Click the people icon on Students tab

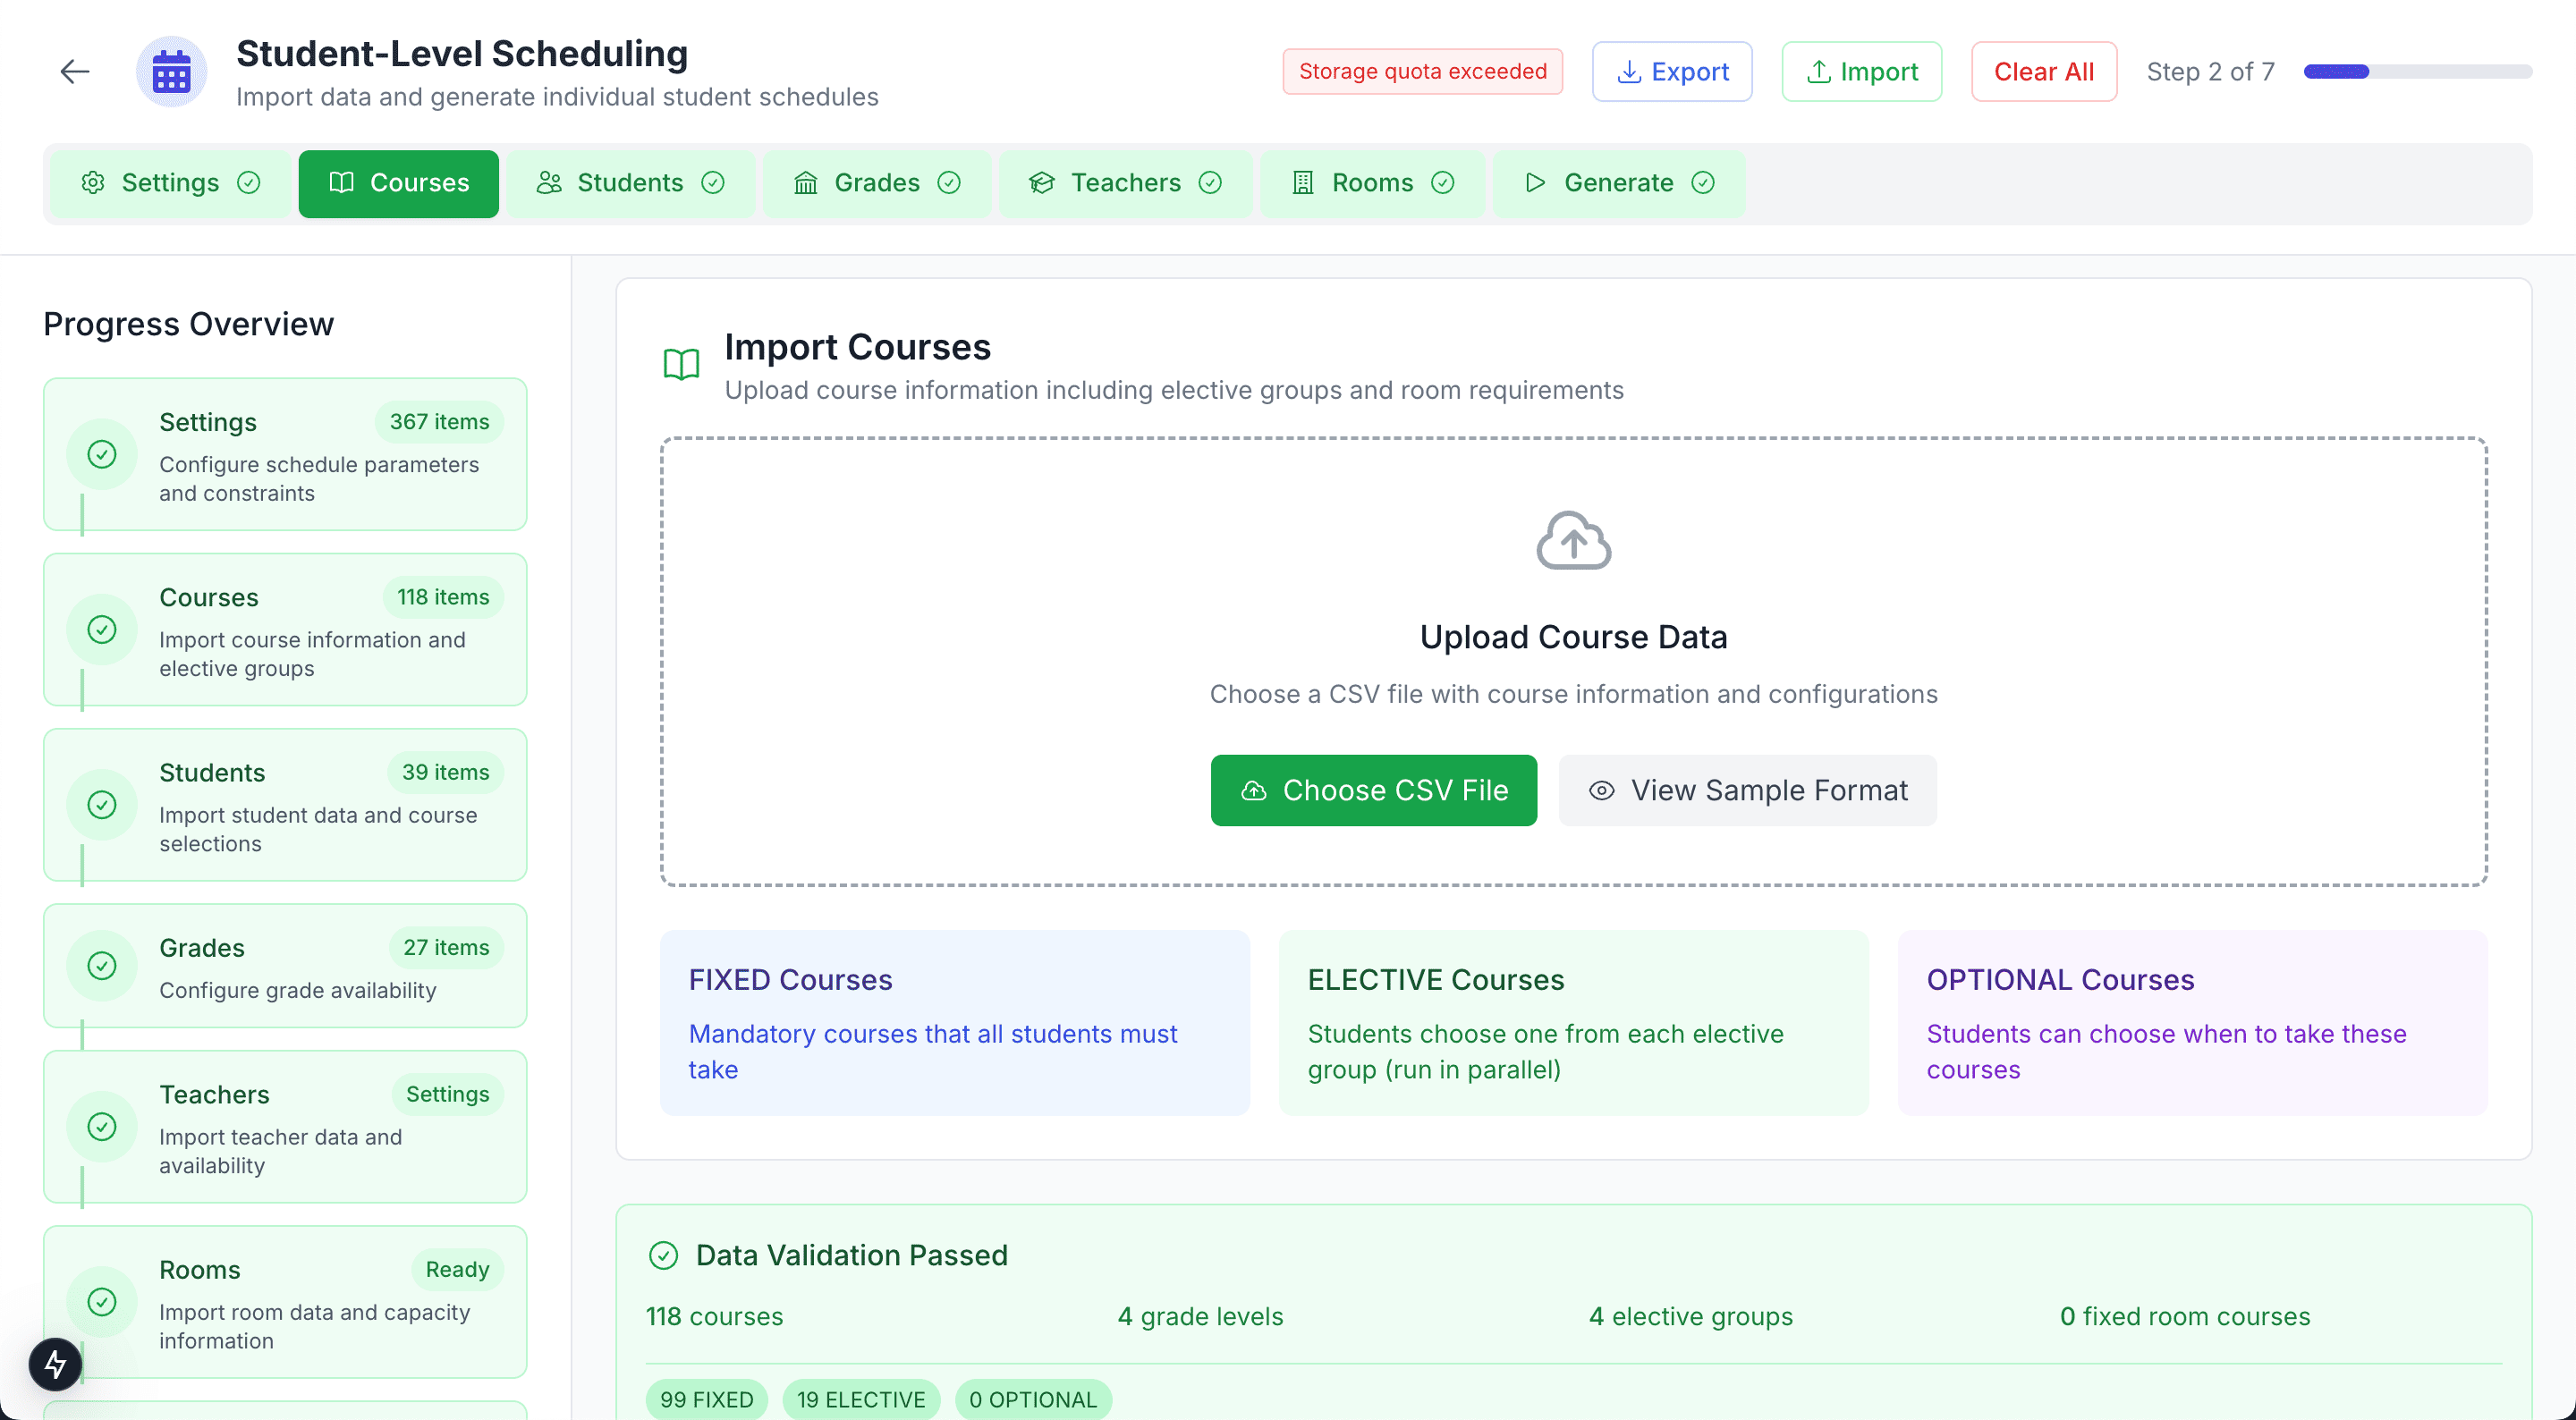point(549,183)
